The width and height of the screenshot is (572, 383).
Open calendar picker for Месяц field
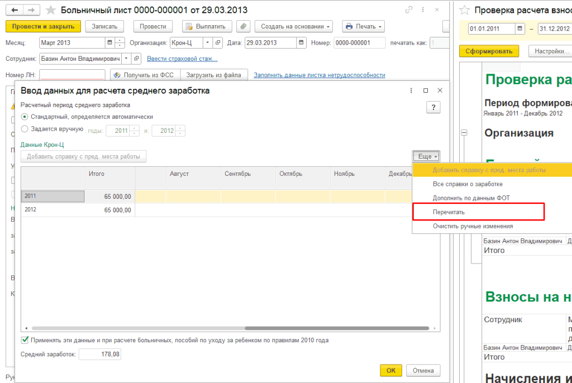point(109,43)
